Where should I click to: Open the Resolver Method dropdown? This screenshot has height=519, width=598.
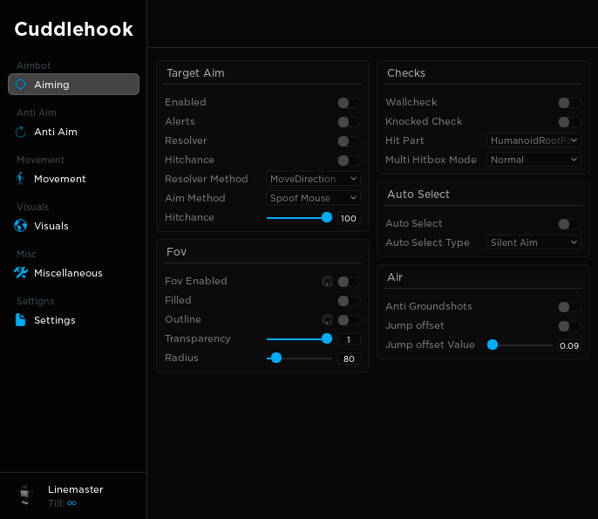313,179
